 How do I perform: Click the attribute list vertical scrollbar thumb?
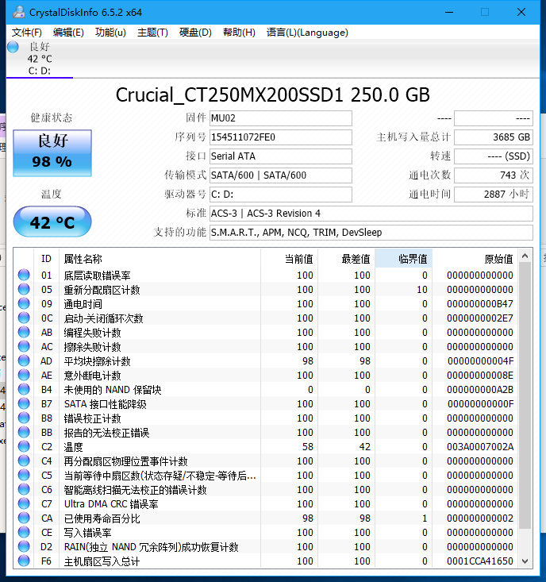coord(525,395)
